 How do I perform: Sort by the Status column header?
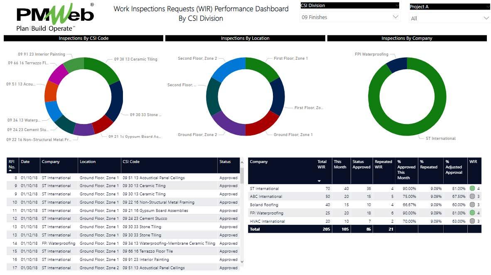click(225, 162)
